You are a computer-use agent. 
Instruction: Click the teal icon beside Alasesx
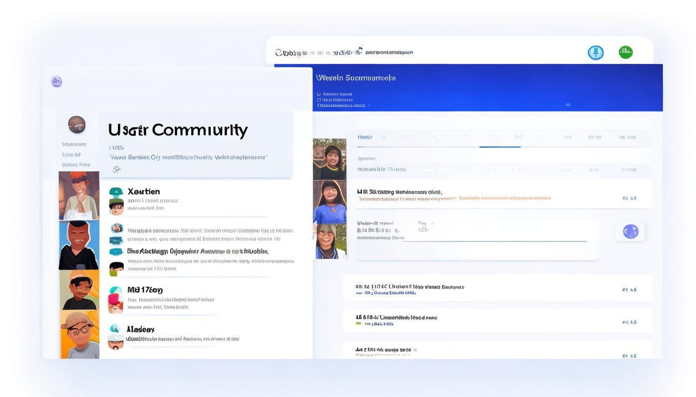(x=115, y=329)
